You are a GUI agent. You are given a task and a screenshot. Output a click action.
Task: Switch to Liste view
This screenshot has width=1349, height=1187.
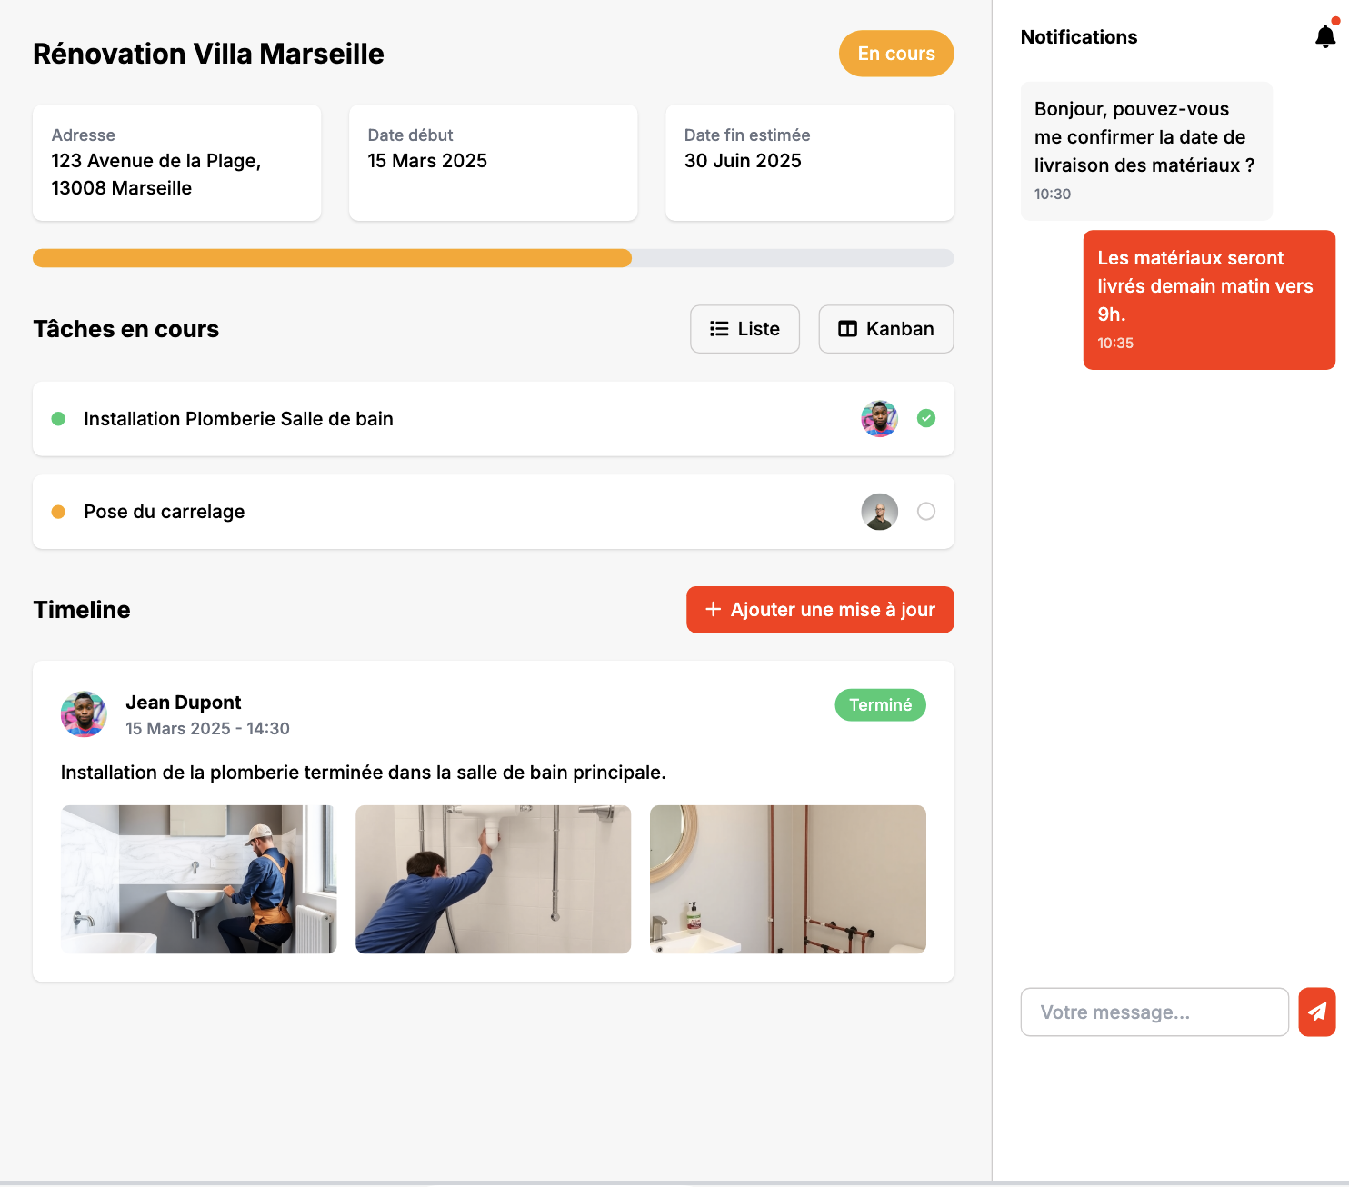[744, 329]
